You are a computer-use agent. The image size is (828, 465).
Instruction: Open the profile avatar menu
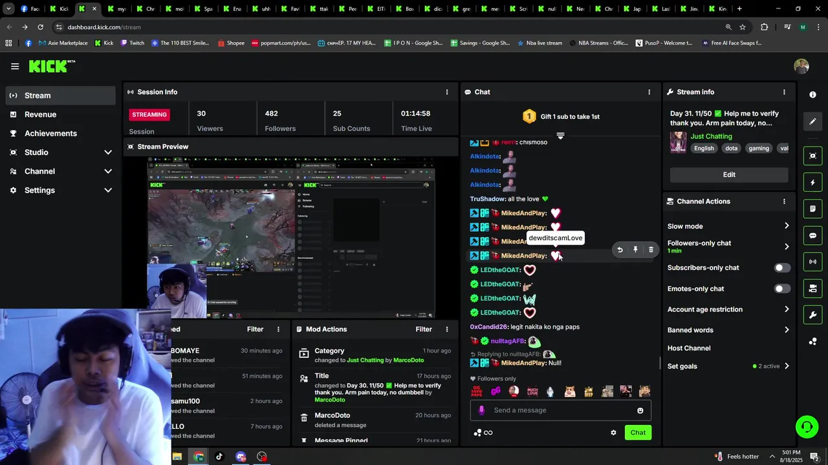point(801,66)
